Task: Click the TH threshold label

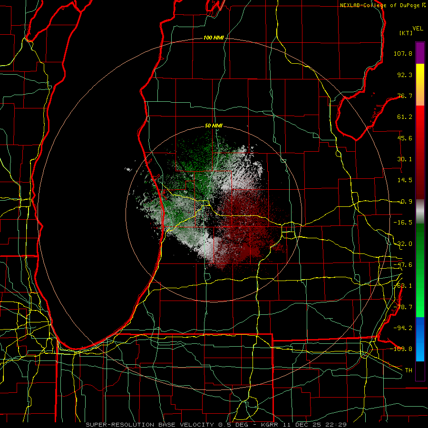Action: [409, 370]
